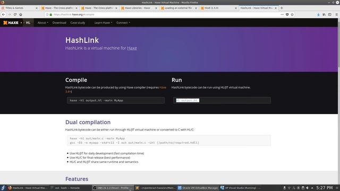
Task: Click the browser forward arrow
Action: point(10,14)
